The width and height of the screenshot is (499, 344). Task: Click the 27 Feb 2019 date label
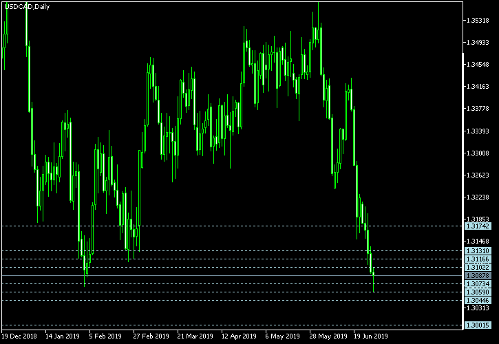point(151,336)
